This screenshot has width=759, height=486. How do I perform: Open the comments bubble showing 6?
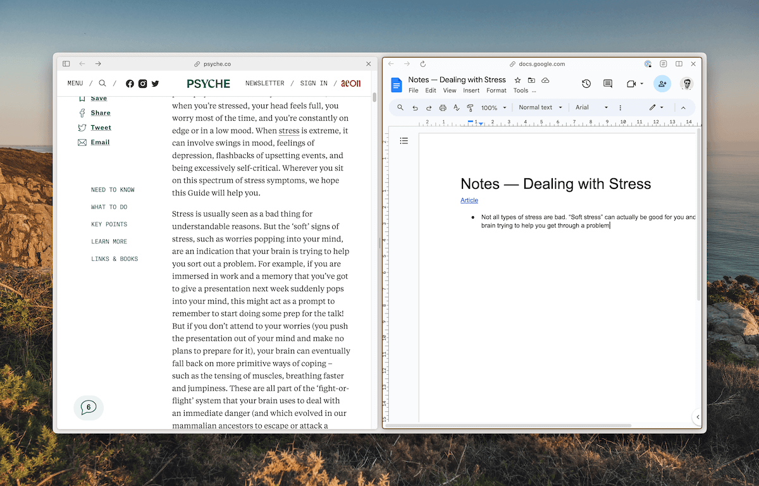click(x=89, y=408)
